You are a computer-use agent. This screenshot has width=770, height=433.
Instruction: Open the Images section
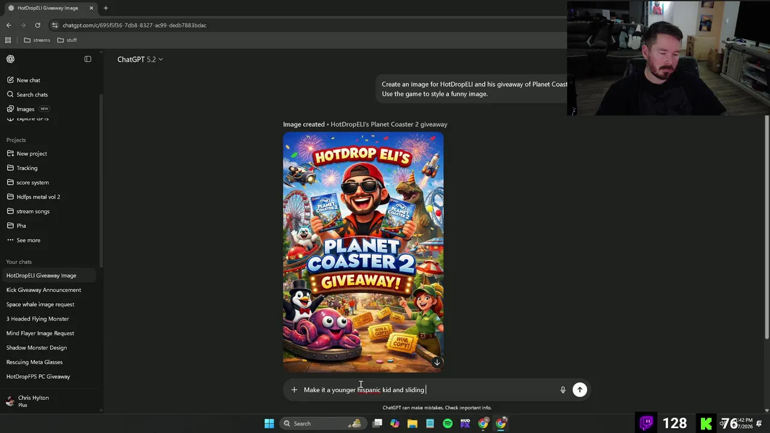pos(25,109)
